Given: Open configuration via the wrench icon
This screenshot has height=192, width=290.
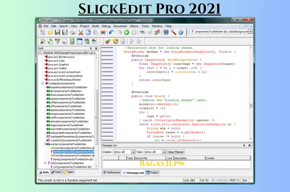Looking at the screenshot, I should click(174, 32).
